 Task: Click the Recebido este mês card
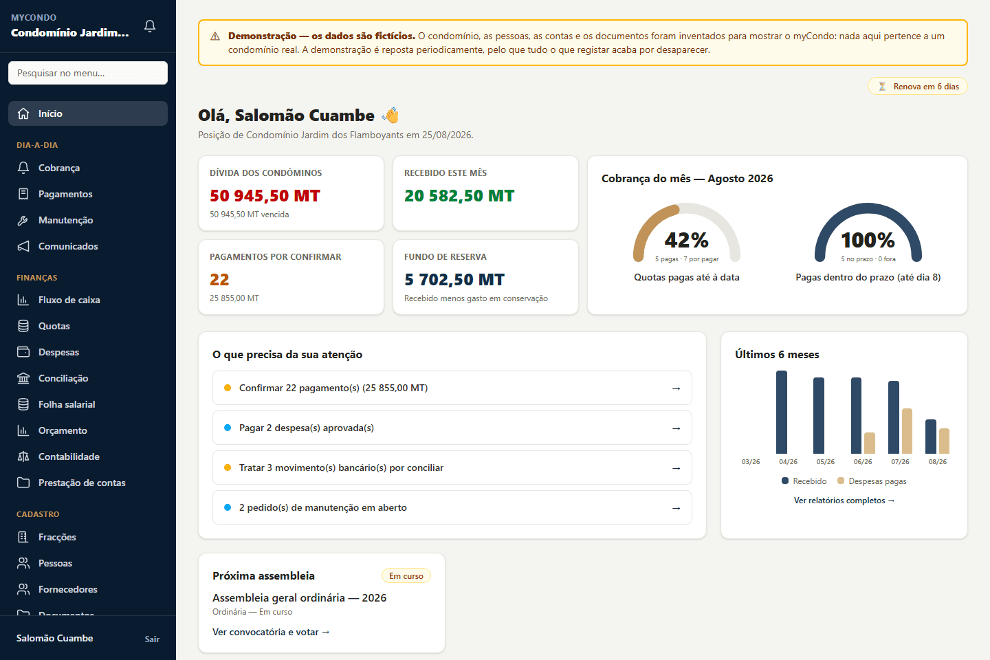(x=485, y=193)
